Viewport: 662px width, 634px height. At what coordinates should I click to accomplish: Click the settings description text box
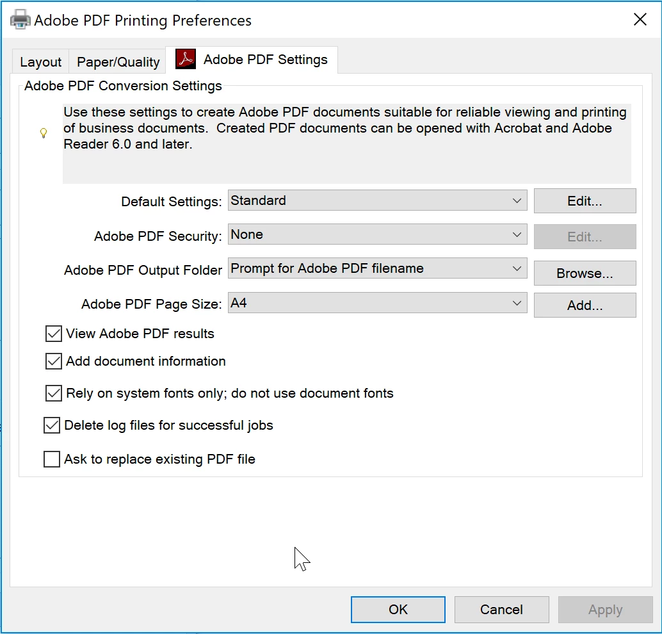click(x=346, y=143)
